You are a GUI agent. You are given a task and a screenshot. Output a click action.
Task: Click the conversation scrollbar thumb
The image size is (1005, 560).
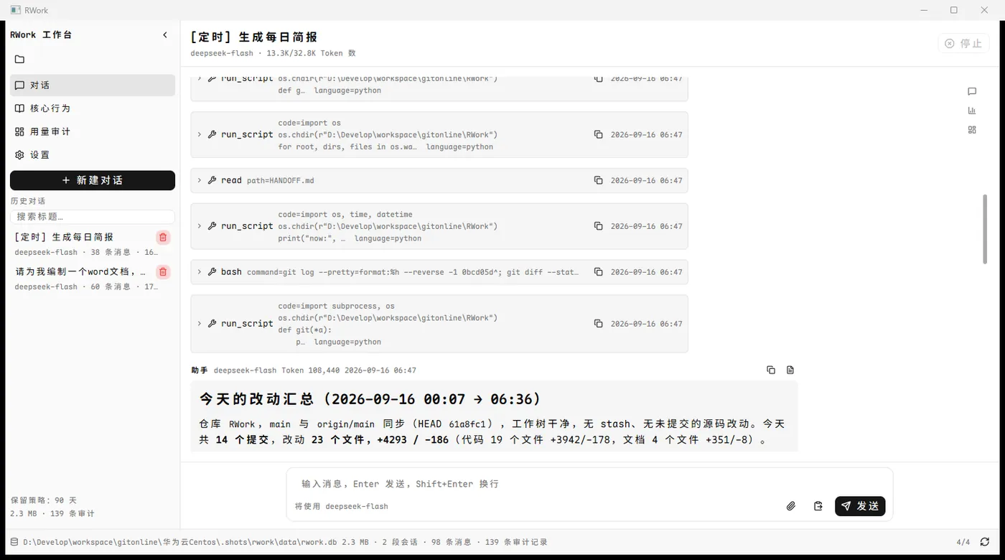986,229
